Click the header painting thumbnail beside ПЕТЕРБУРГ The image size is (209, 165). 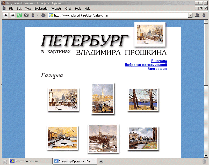(x=150, y=34)
